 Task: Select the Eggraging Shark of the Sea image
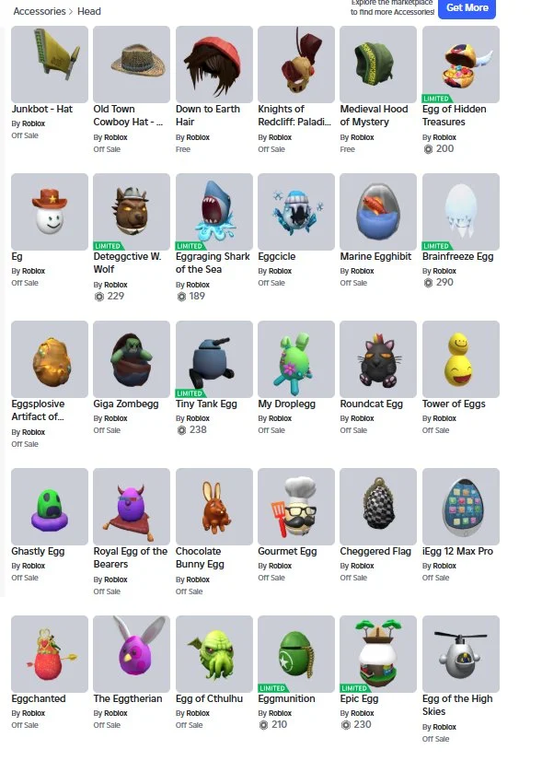point(213,212)
